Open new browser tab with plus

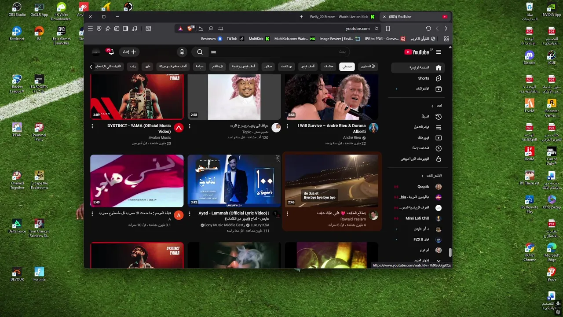click(x=301, y=17)
